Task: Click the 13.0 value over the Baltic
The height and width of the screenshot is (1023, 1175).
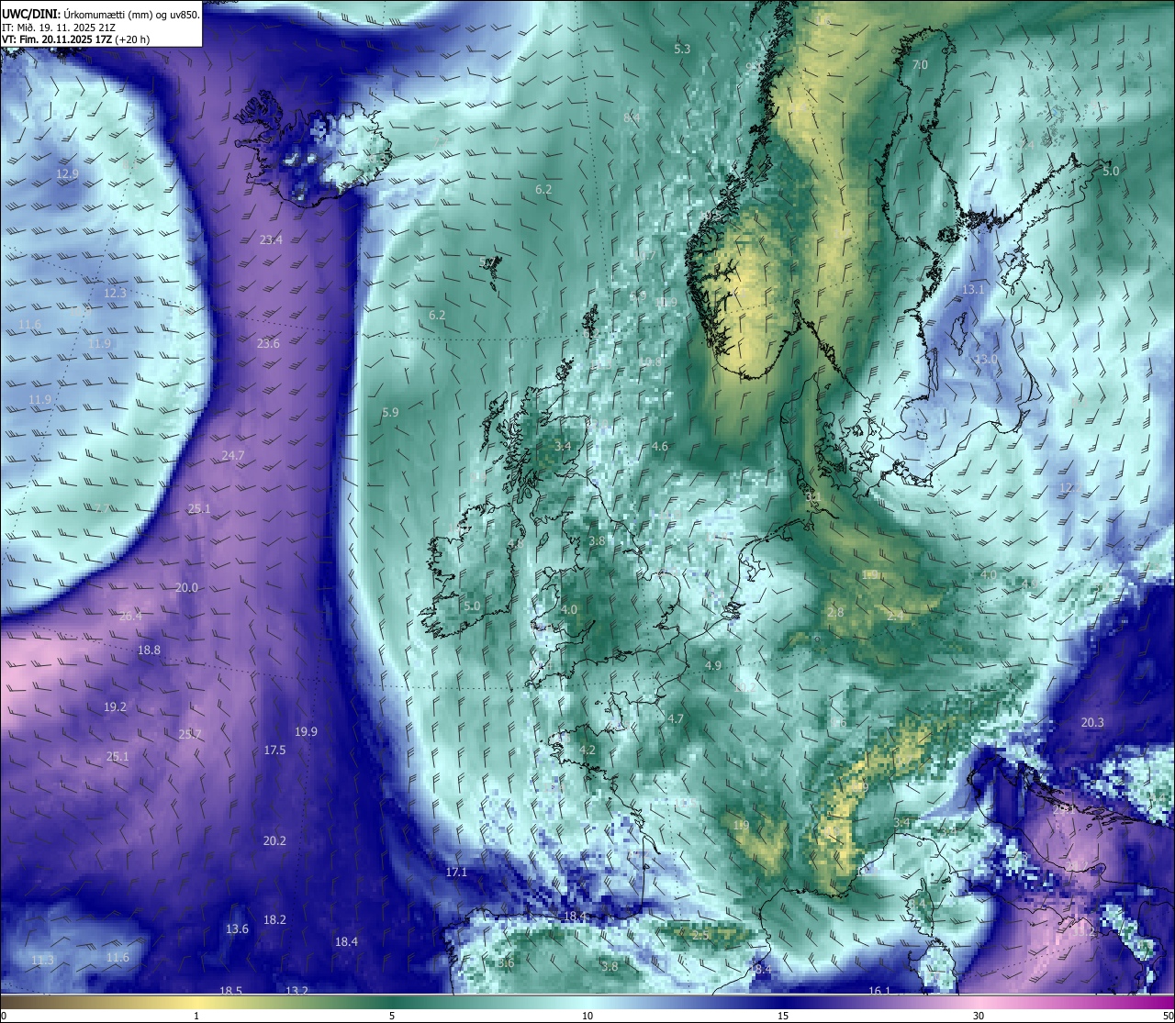Action: click(986, 359)
